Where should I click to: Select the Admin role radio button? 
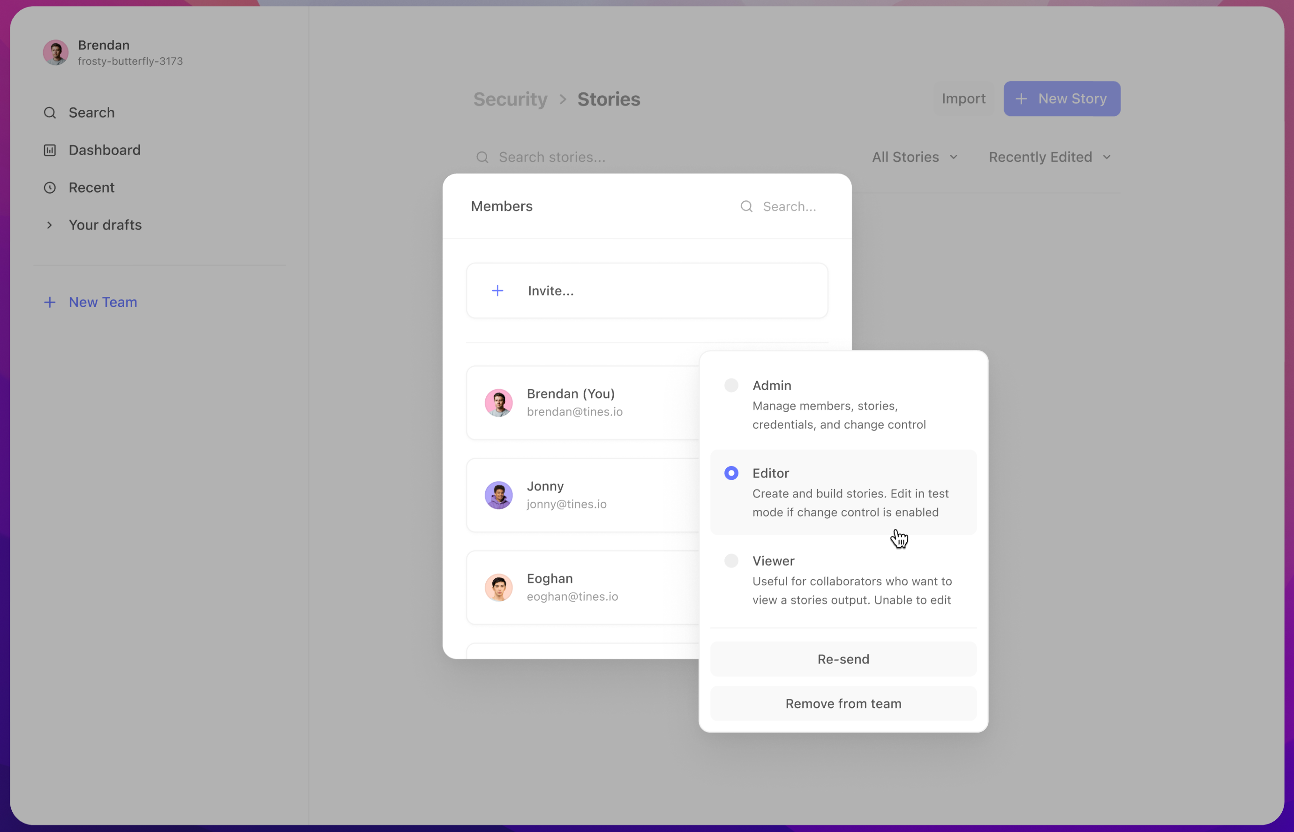pyautogui.click(x=731, y=385)
